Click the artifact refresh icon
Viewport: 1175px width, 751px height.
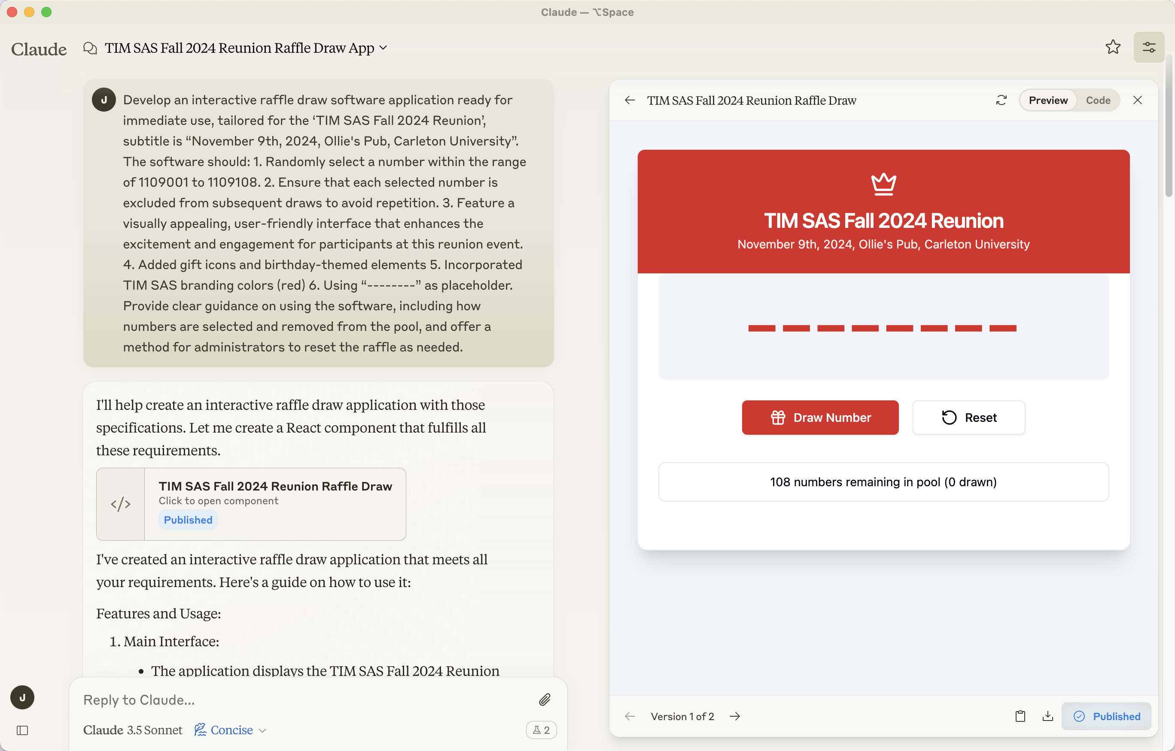(x=1001, y=100)
